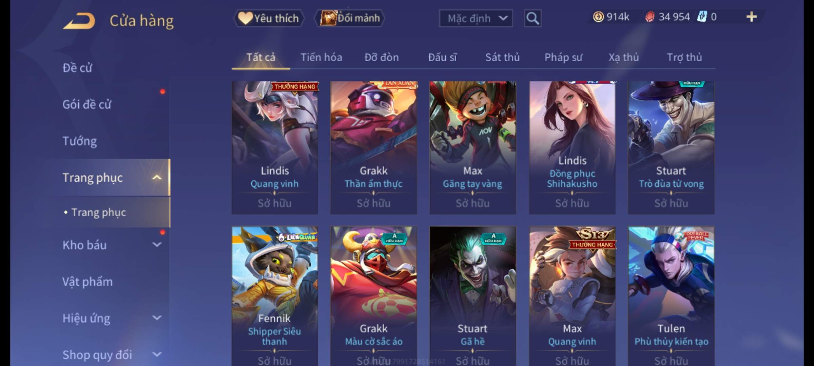Viewport: 814px width, 366px height.
Task: Tap the red ruby currency icon
Action: click(650, 17)
